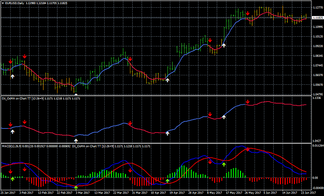324x196 pixels.
Task: Click the 1.12770 price scale label
Action: 318,8
